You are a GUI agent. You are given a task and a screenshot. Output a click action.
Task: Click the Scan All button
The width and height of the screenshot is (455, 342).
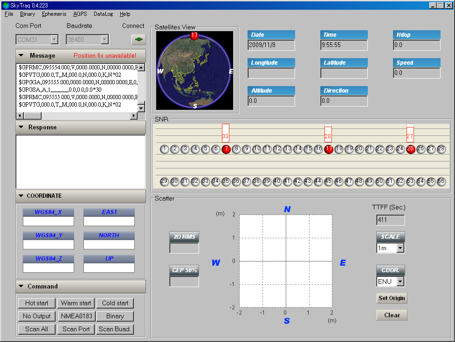36,329
